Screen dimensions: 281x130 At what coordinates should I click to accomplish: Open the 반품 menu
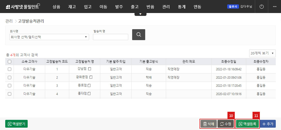coord(150,7)
